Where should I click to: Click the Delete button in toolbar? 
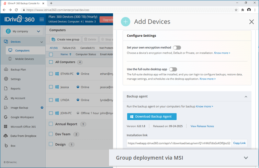click(x=90, y=39)
